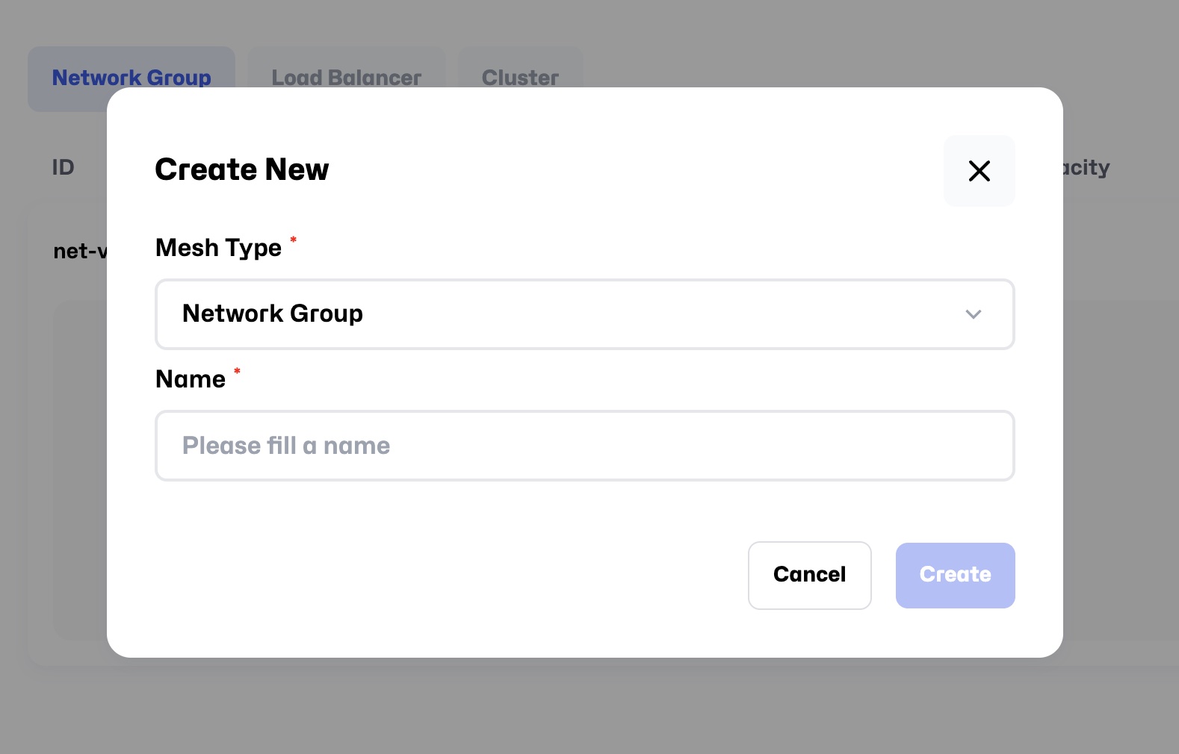Viewport: 1179px width, 754px height.
Task: Click the ID column header
Action: (64, 167)
